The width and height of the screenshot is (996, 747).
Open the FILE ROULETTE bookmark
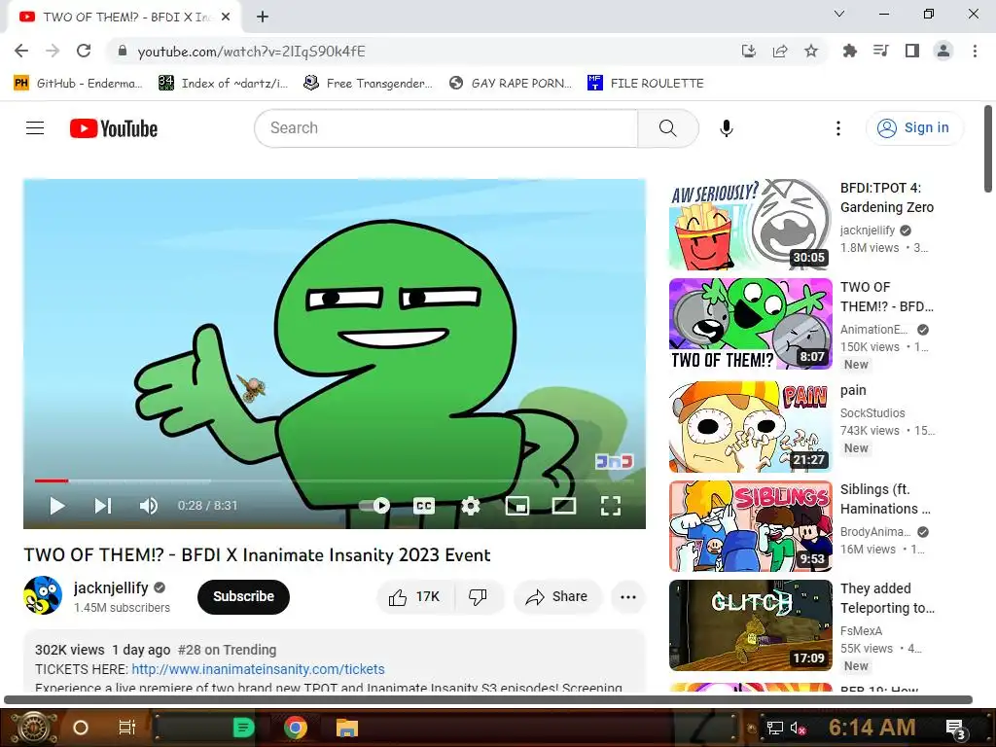[x=646, y=84]
